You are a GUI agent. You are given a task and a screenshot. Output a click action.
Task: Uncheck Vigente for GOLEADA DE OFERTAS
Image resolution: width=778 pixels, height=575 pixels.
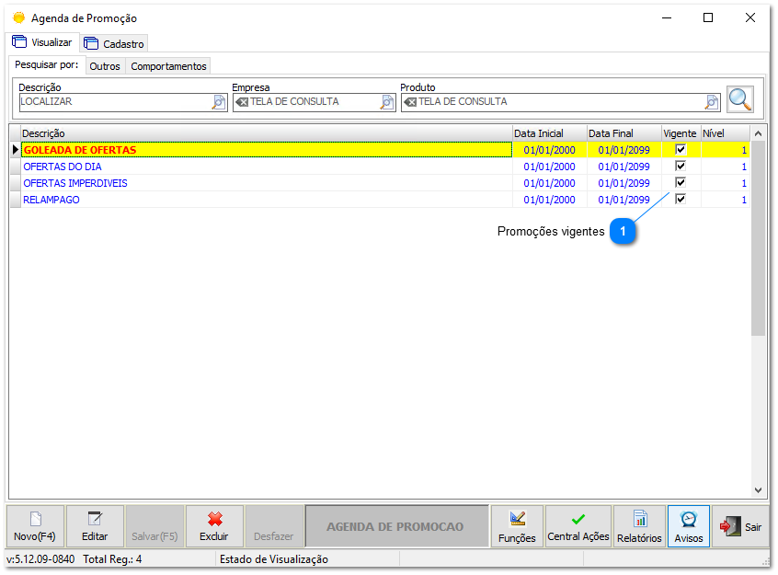pyautogui.click(x=680, y=150)
